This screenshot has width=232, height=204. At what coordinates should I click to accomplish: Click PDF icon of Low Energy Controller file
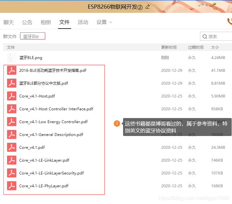point(12,122)
